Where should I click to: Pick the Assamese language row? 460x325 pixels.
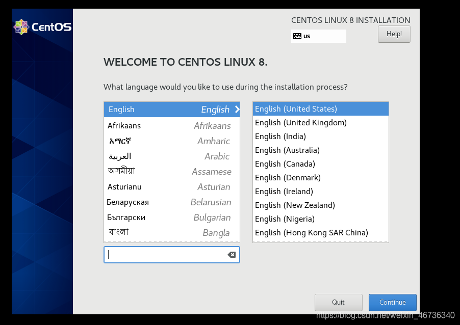pos(172,172)
